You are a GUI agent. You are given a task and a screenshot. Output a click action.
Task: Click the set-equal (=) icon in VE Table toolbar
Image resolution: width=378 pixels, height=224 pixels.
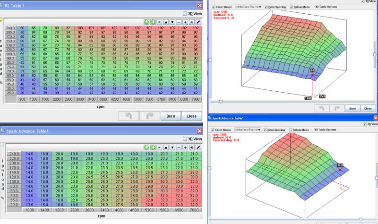pyautogui.click(x=159, y=22)
